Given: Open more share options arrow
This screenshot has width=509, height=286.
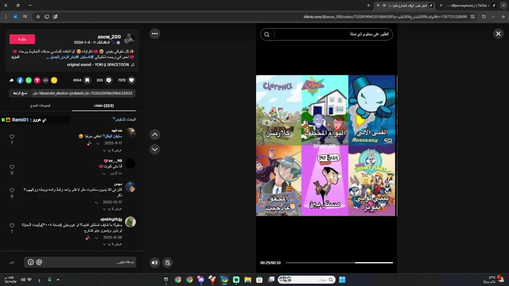Looking at the screenshot, I should pos(12,80).
